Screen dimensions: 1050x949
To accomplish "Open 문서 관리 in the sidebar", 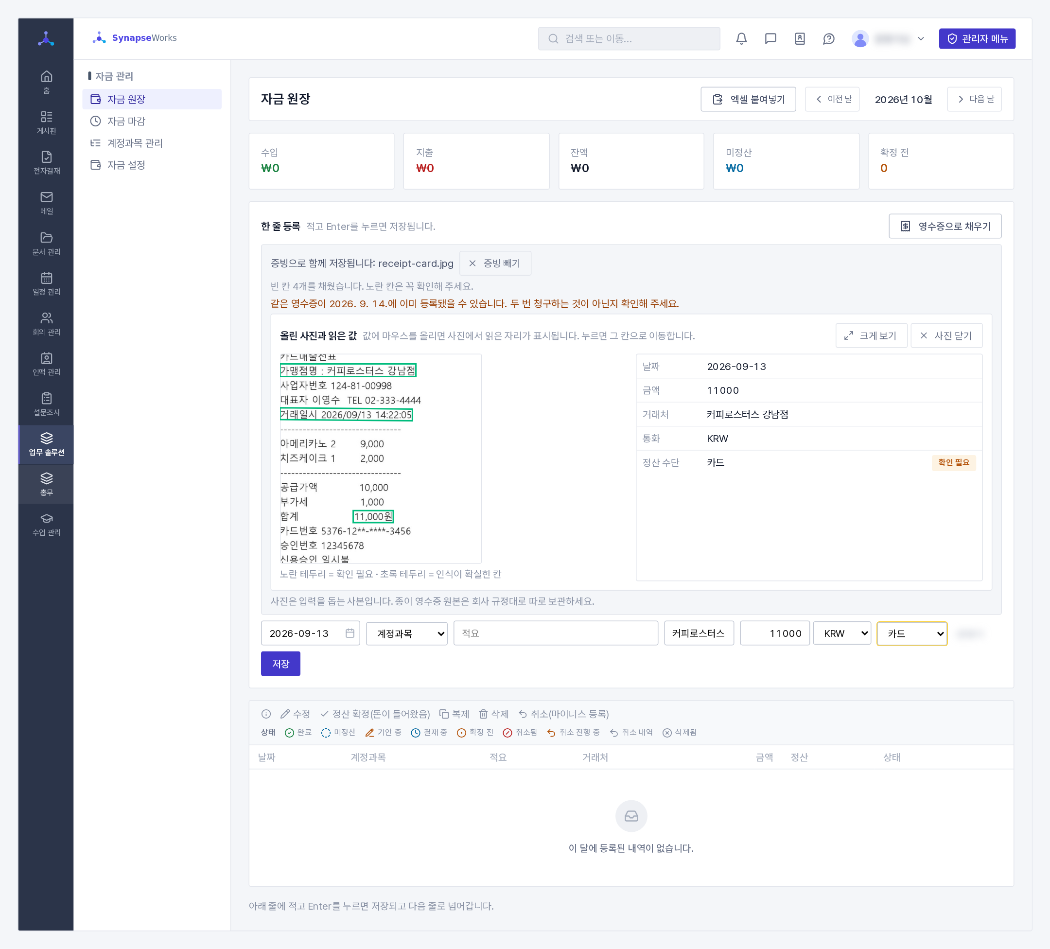I will 46,243.
